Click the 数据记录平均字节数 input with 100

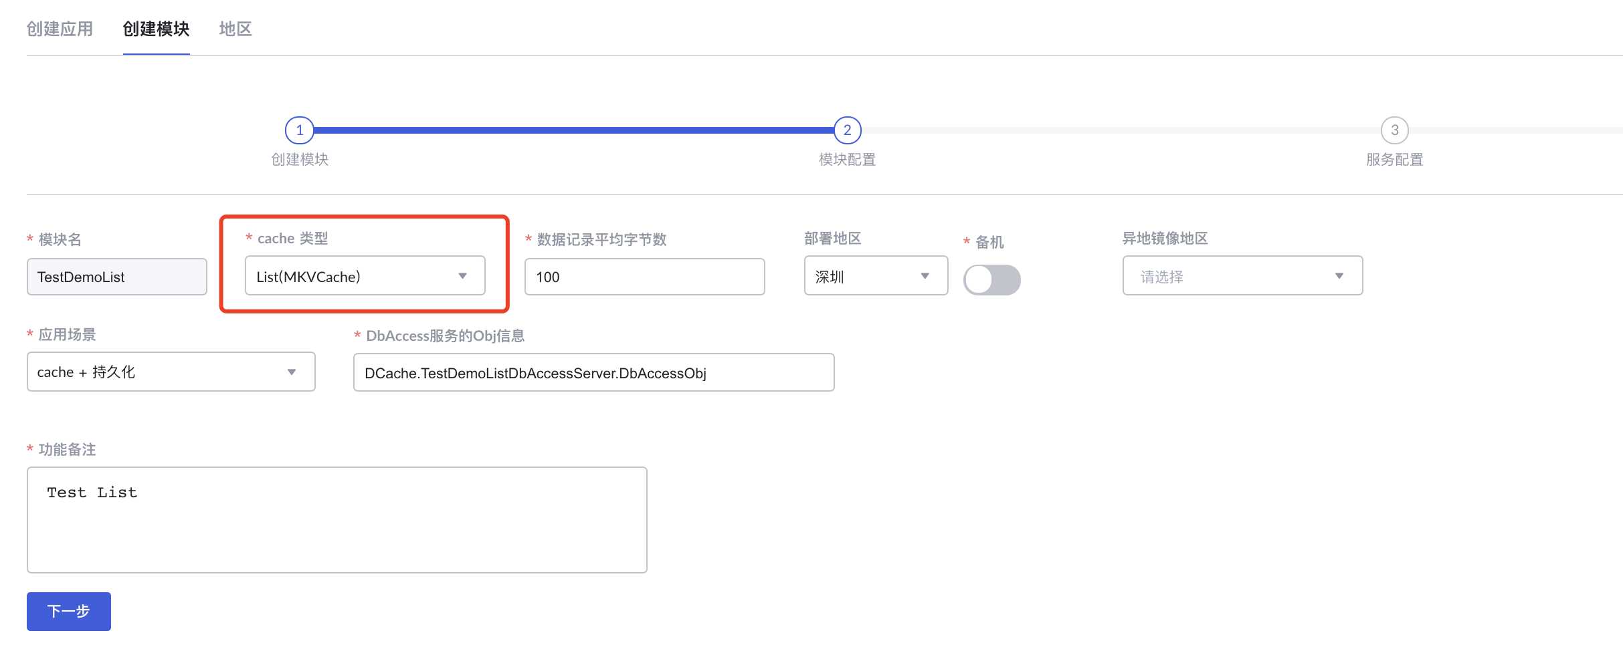[644, 277]
